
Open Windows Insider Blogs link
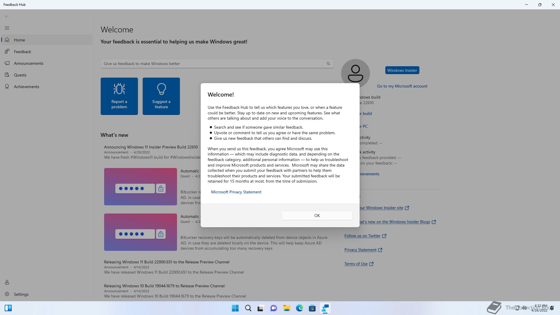[x=395, y=222]
